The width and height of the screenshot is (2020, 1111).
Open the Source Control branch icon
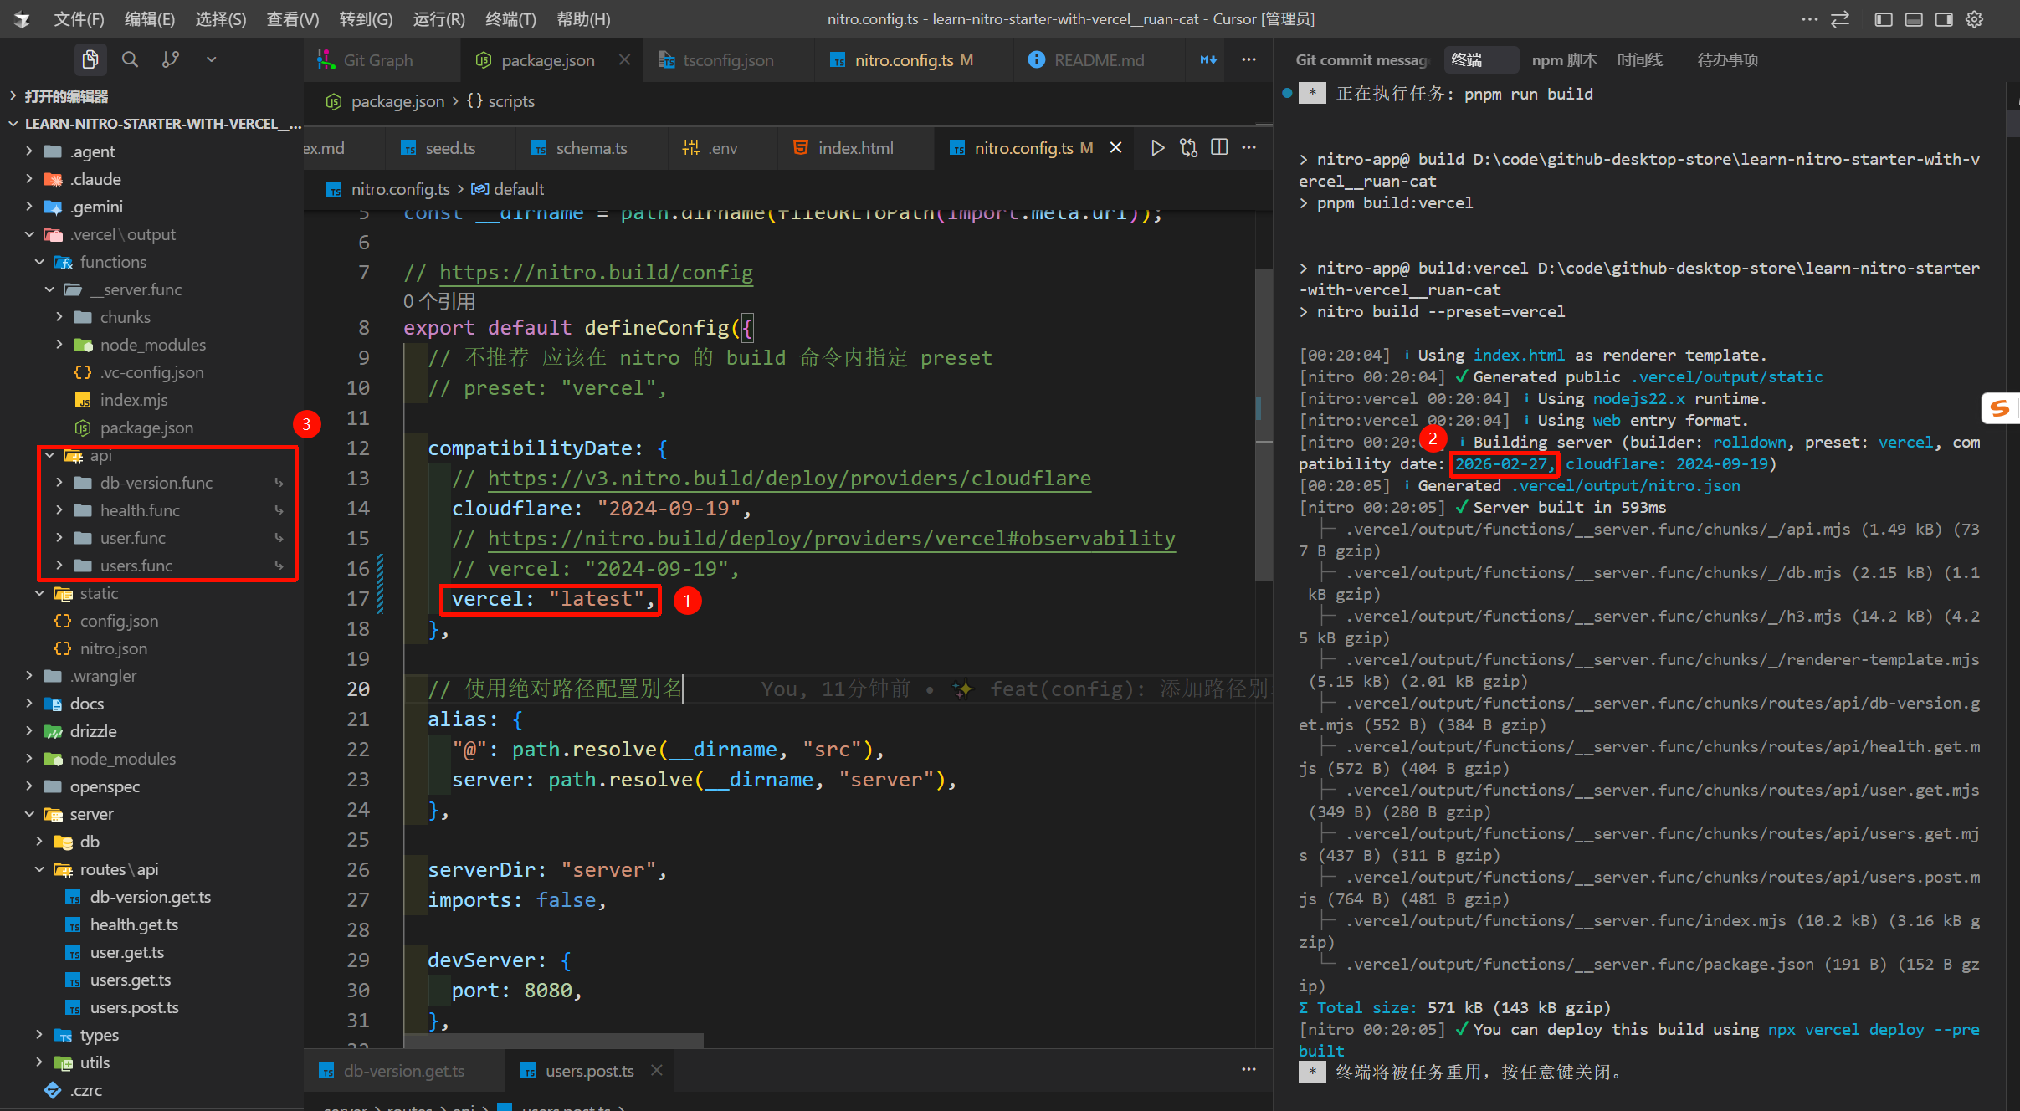(171, 59)
